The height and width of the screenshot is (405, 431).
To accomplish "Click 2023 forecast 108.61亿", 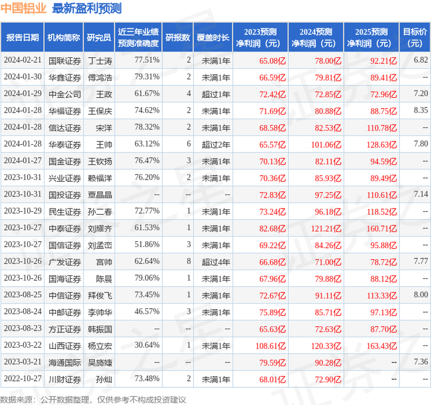I will click(x=271, y=346).
